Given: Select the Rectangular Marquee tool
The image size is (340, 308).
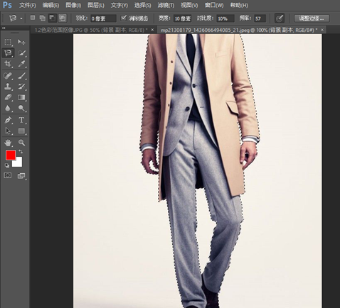Looking at the screenshot, I should tap(8, 42).
